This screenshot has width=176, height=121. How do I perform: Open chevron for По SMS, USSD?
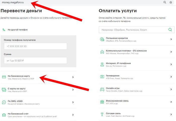73,102
